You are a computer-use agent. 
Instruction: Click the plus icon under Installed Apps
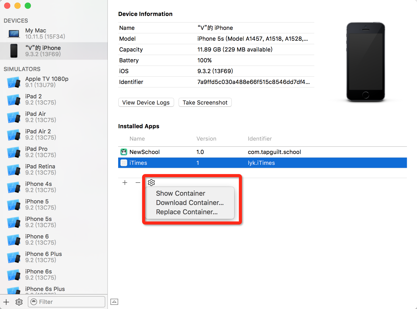(x=125, y=183)
